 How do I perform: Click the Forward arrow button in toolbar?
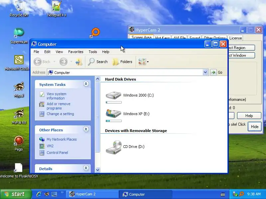[x=63, y=62]
